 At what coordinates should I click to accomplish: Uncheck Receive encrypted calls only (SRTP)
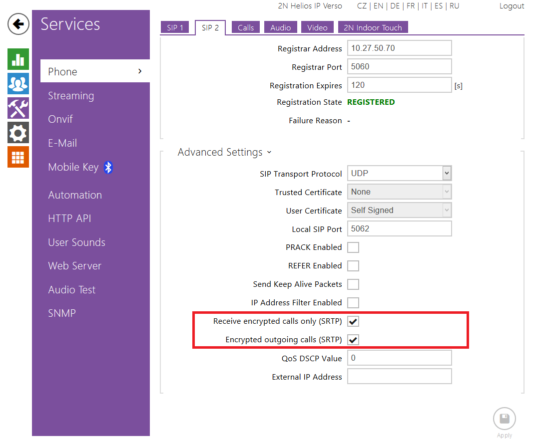pos(353,321)
